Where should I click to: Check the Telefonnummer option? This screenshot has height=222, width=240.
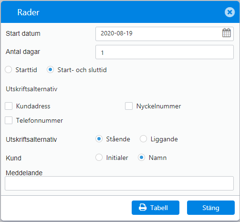pyautogui.click(x=9, y=120)
